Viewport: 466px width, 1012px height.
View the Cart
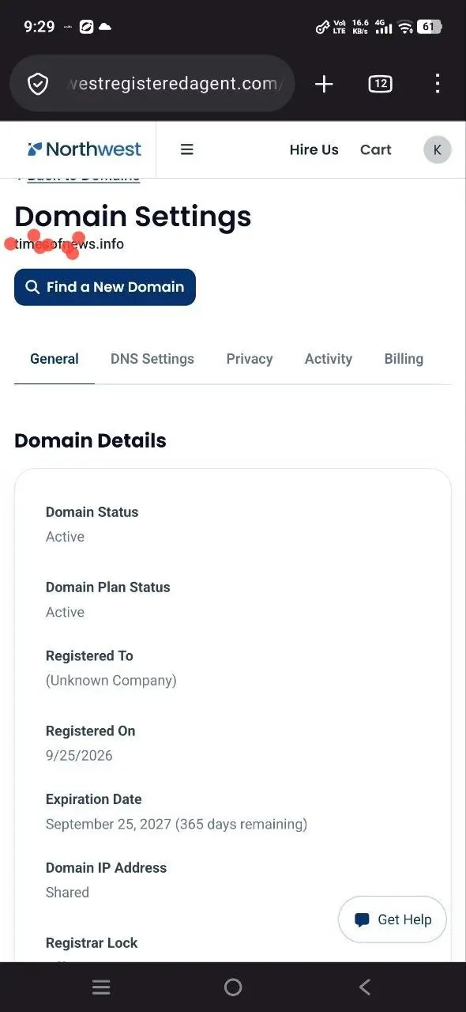coord(376,149)
